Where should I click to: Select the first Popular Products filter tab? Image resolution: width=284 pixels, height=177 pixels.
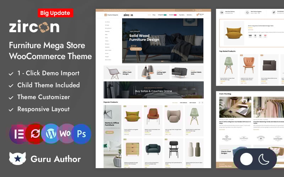pyautogui.click(x=175, y=103)
